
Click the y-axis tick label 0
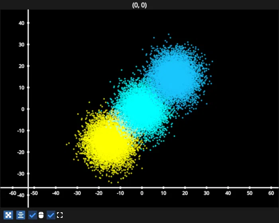tap(23, 109)
